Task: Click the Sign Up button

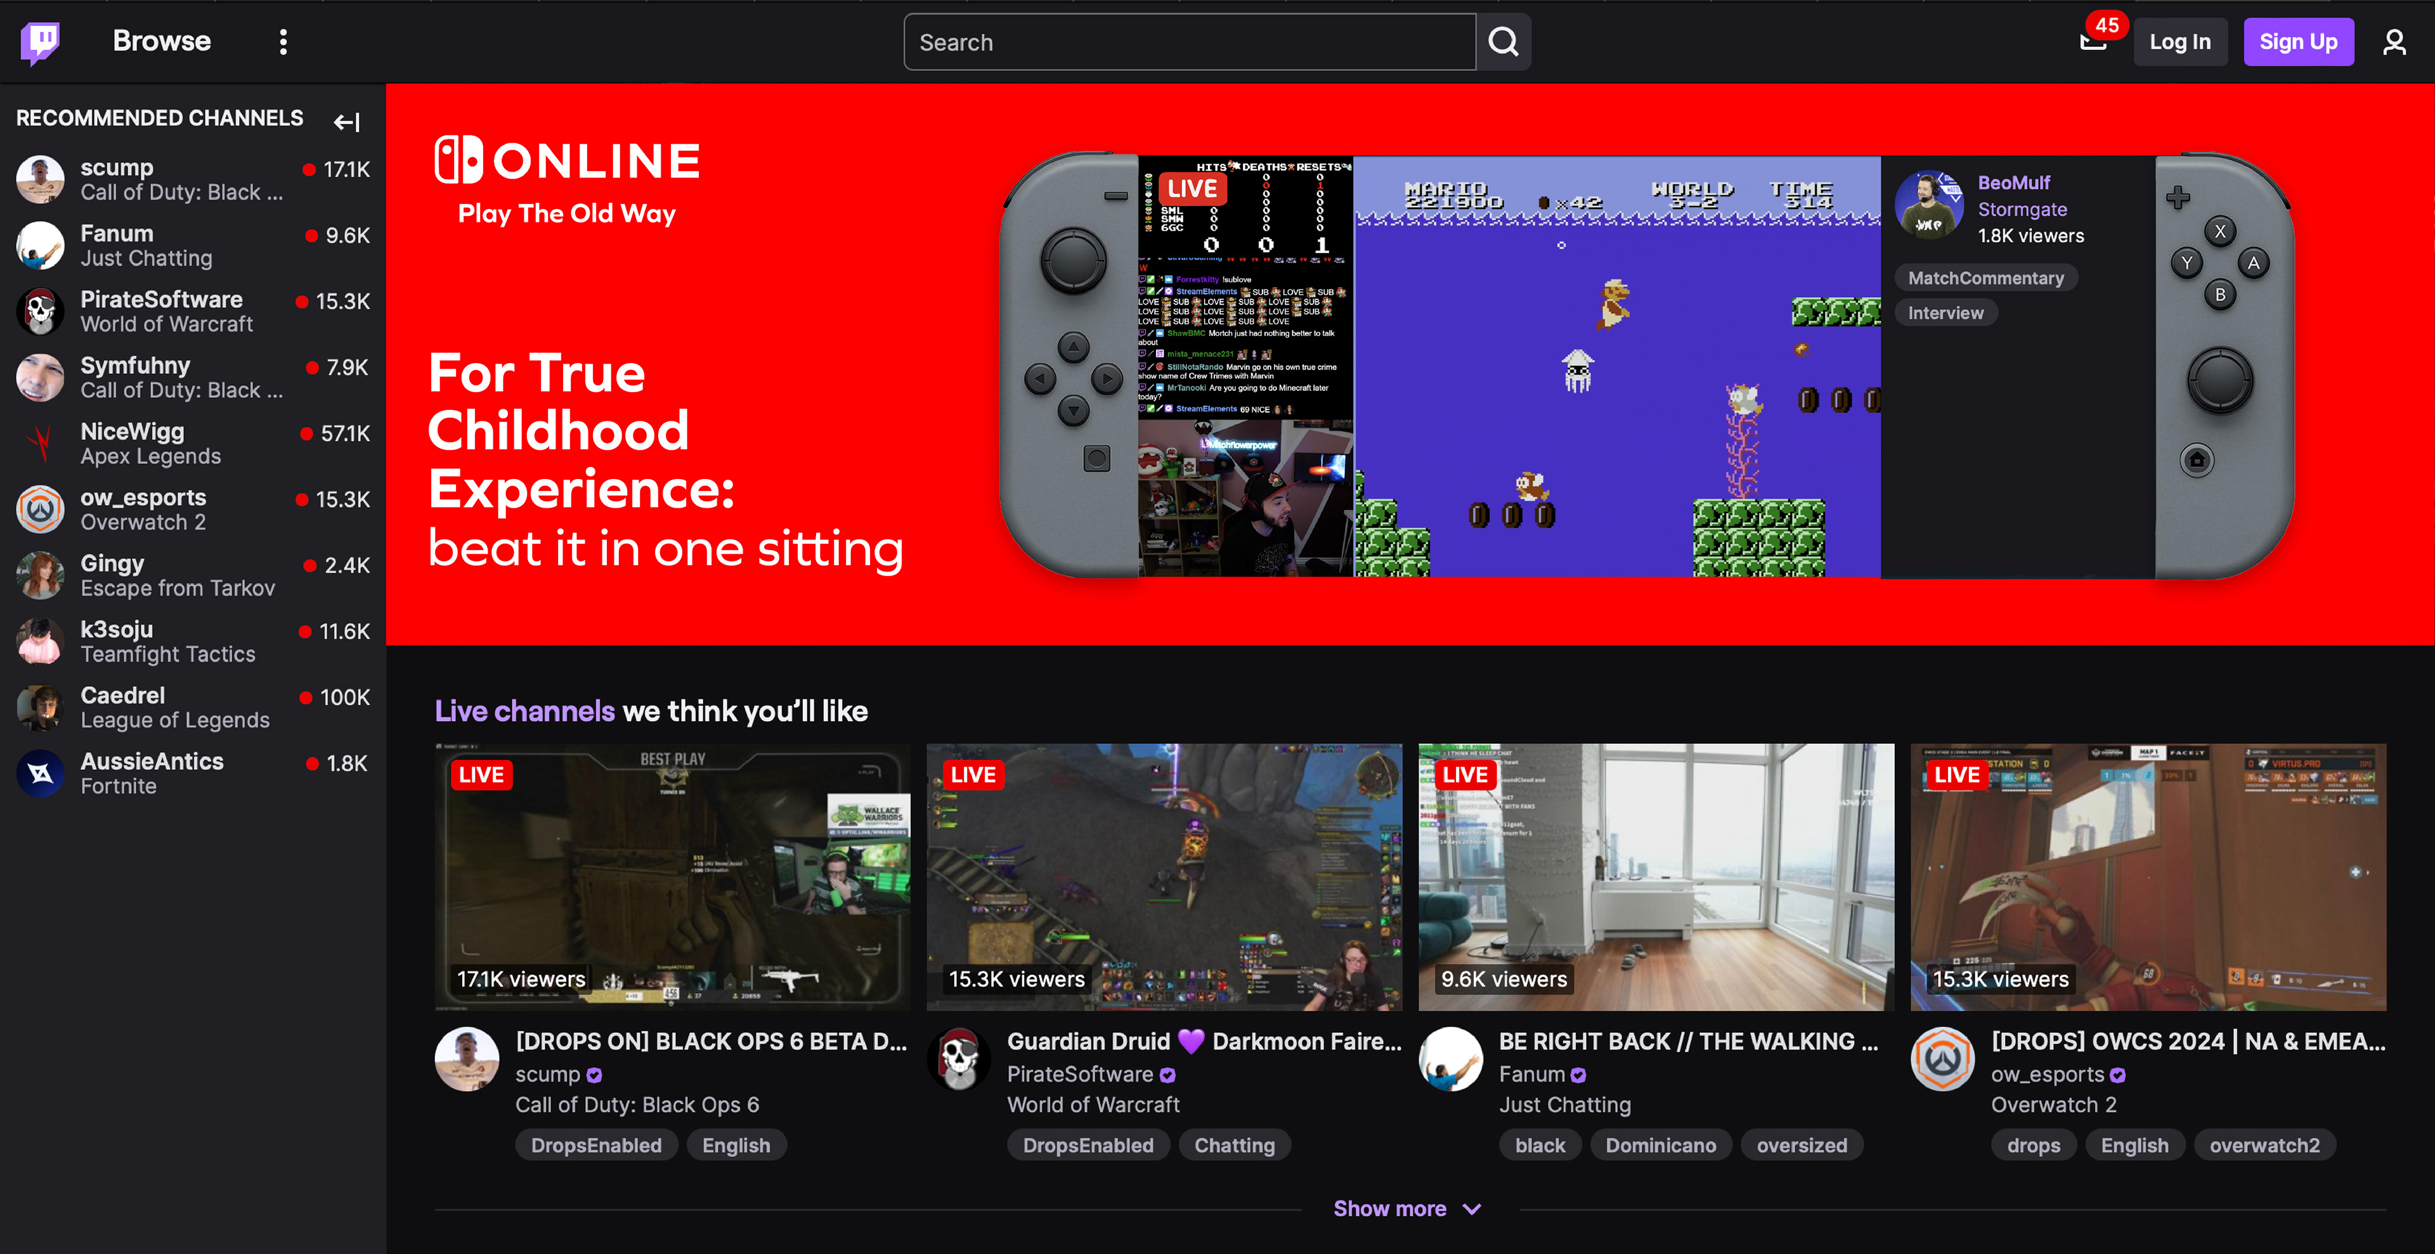Action: tap(2298, 42)
